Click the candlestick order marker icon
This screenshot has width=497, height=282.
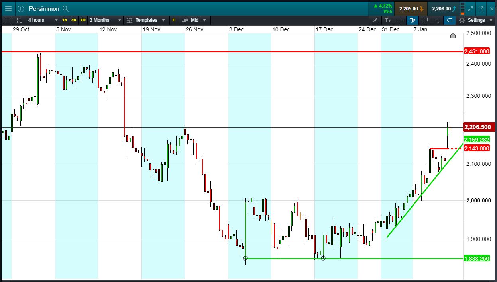click(x=437, y=20)
